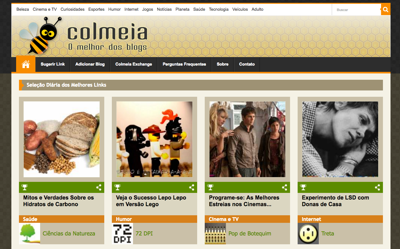
Task: Share the Hidratos de Carbono post
Action: (99, 188)
